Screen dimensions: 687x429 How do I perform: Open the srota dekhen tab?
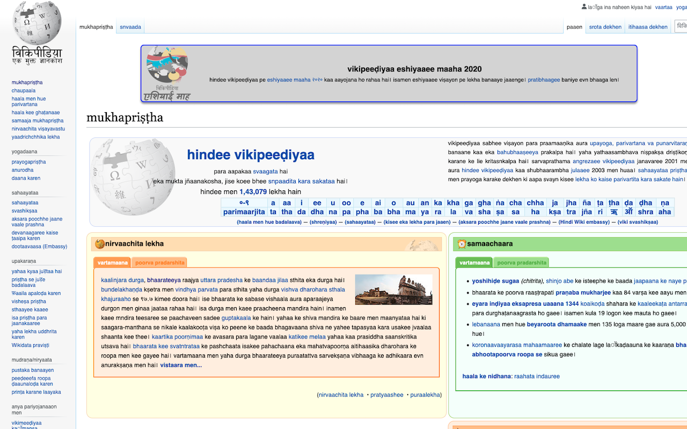tap(605, 27)
